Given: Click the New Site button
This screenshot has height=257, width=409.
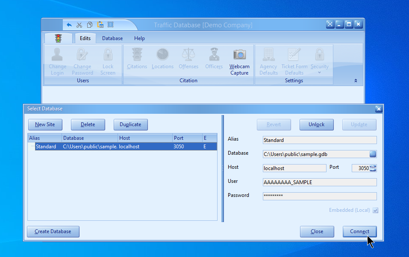Looking at the screenshot, I should (x=45, y=124).
